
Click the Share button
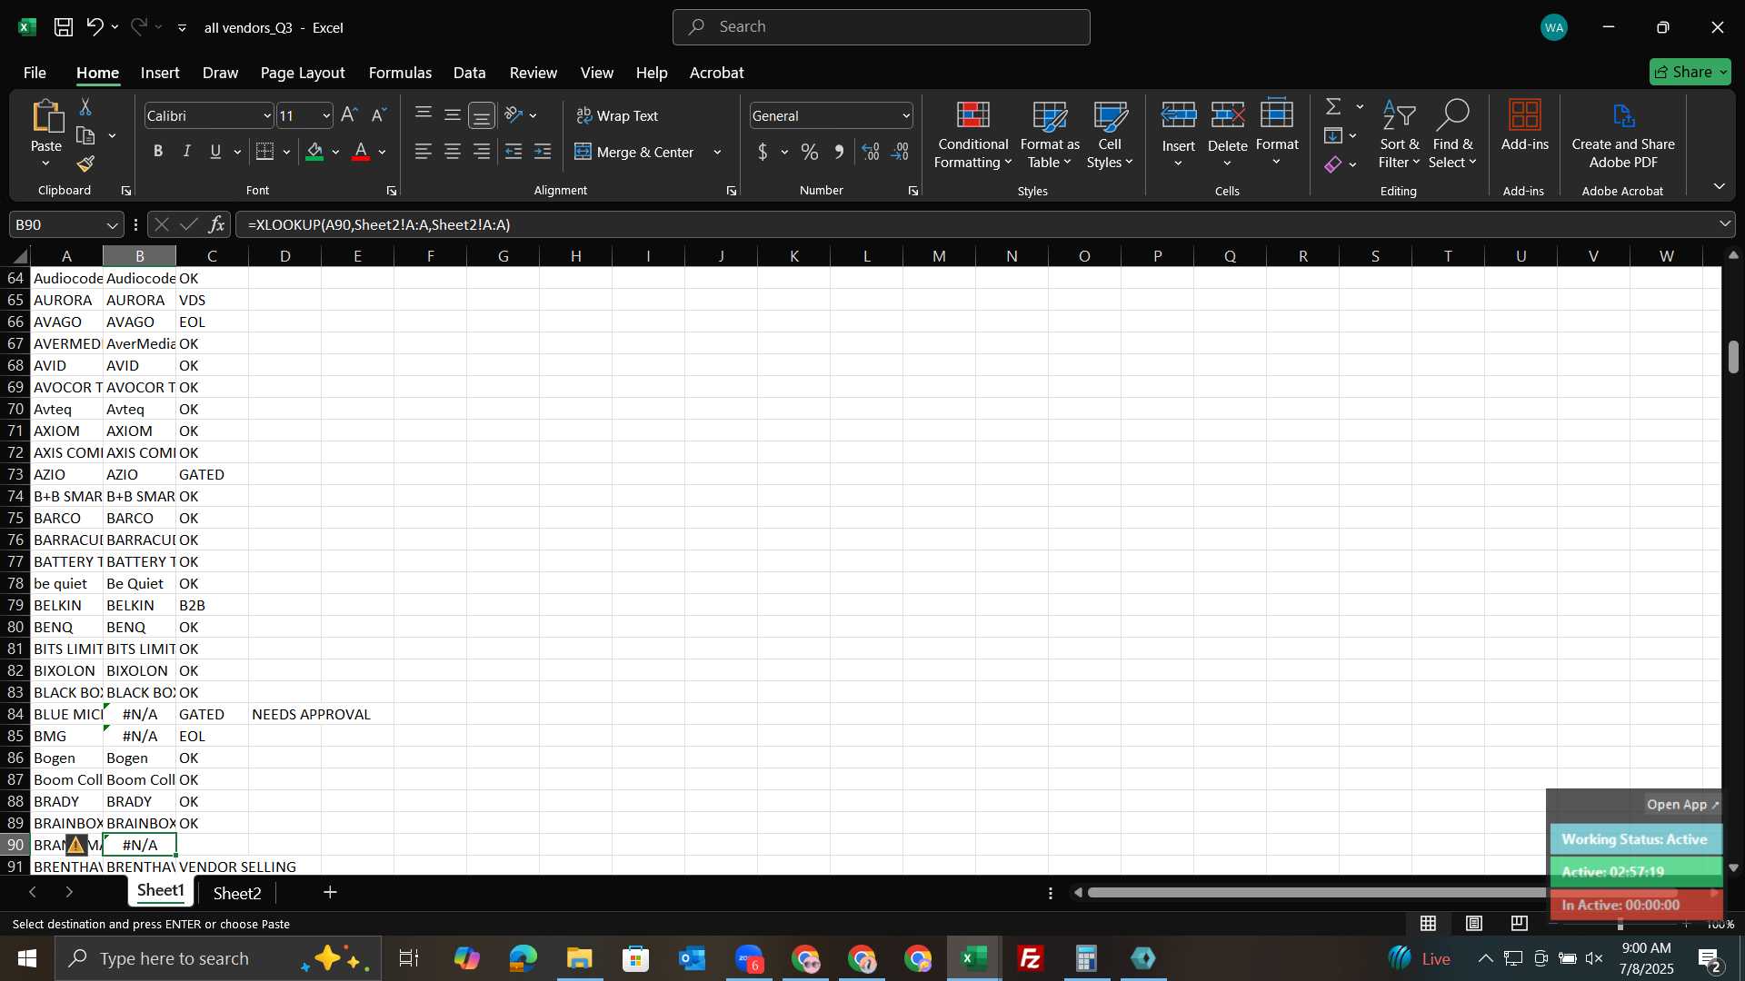click(1690, 72)
